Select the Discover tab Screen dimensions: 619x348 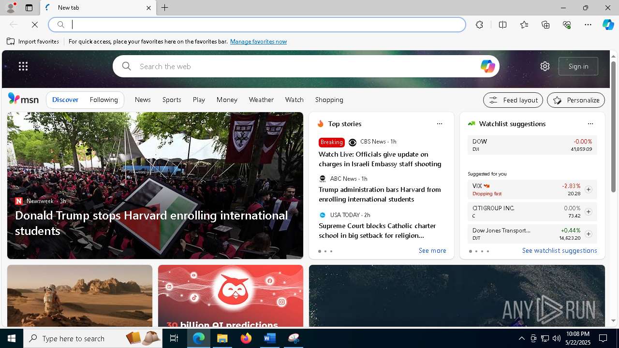click(x=65, y=100)
